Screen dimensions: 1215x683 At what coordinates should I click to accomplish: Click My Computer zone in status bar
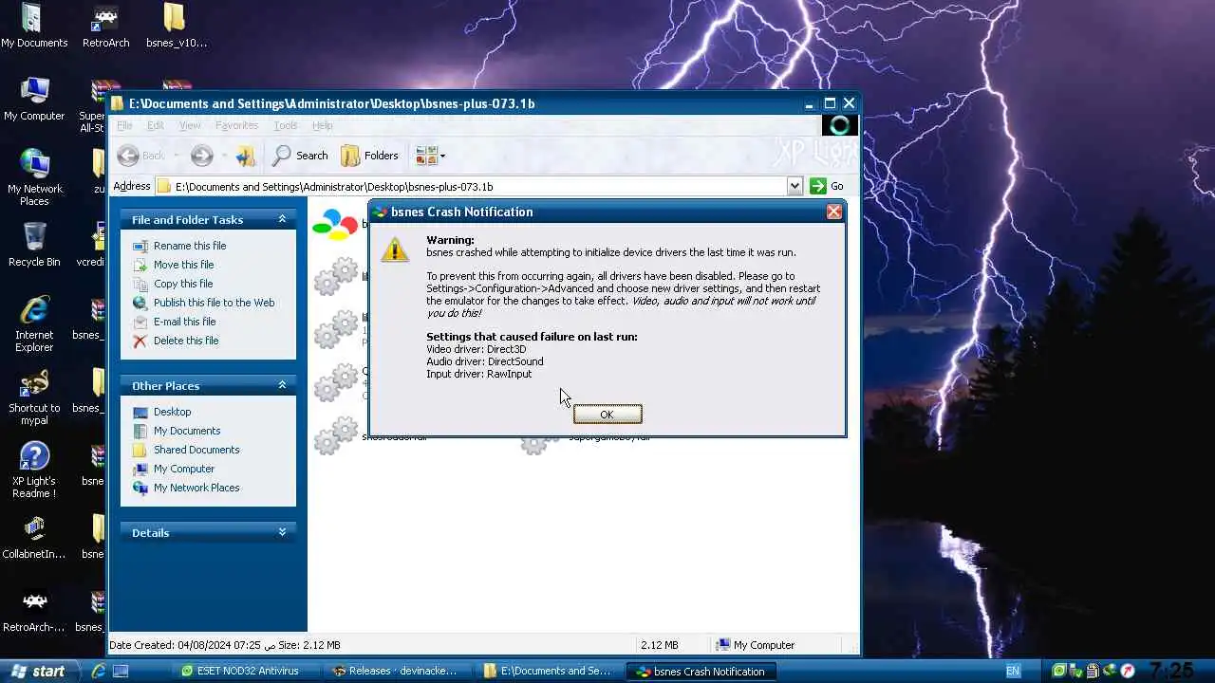coord(755,645)
